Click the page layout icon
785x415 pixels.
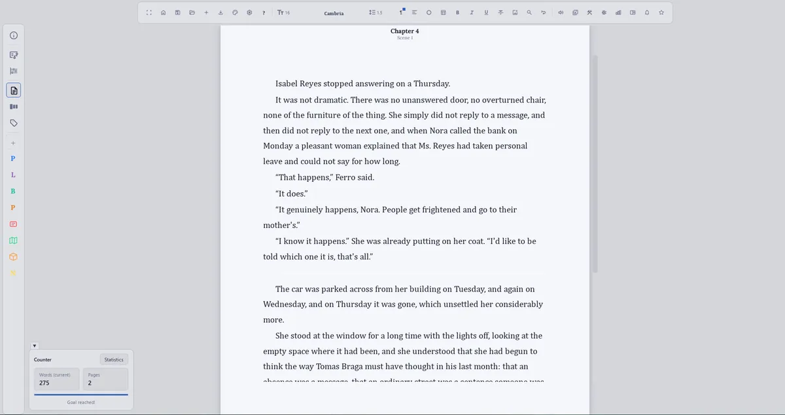(x=443, y=12)
